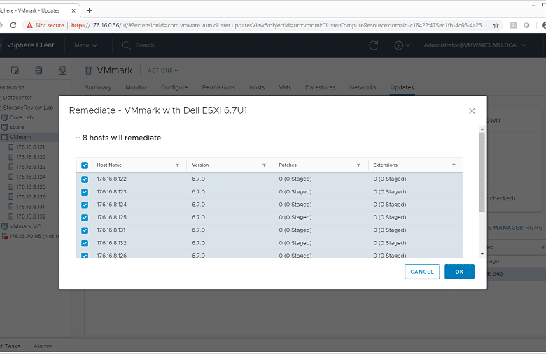Collapse the 8 hosts will remediate section
Viewport: 546px width, 354px height.
(x=78, y=138)
